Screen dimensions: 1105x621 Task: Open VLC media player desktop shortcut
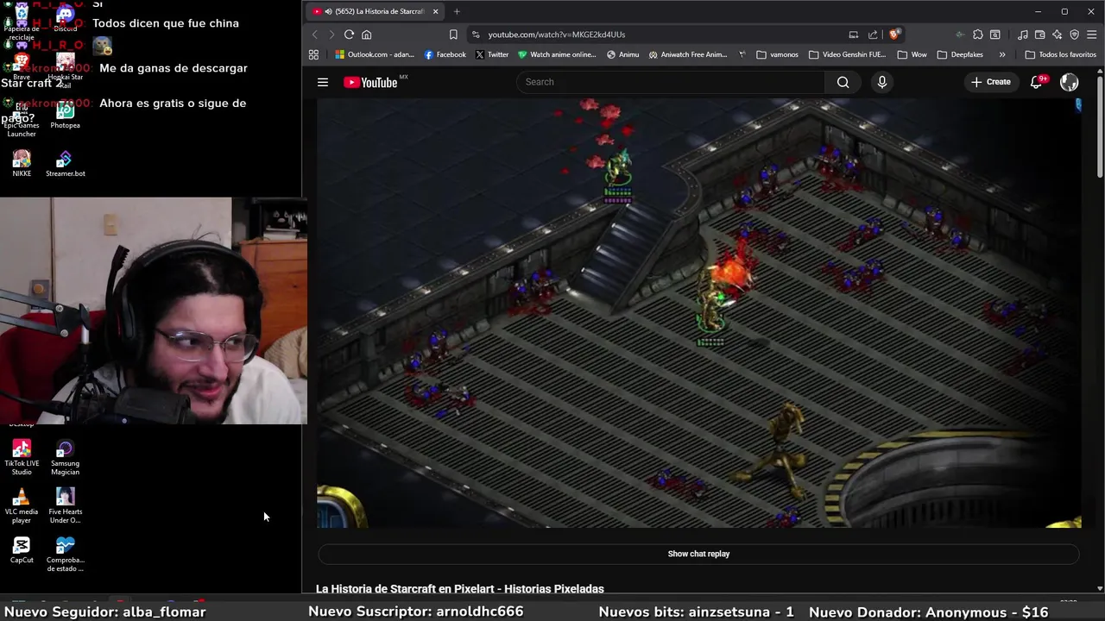coord(22,505)
